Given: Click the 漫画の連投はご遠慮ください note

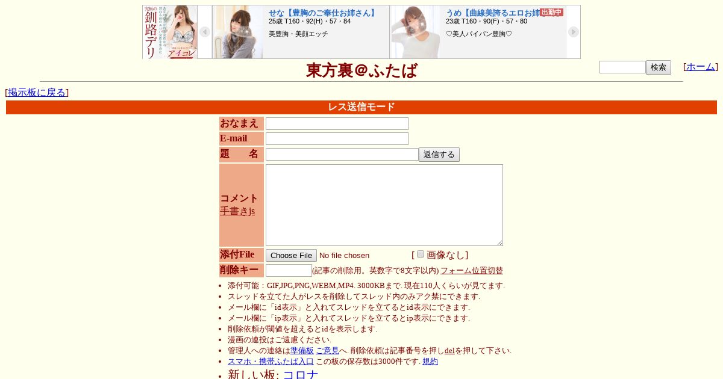Looking at the screenshot, I should click(280, 340).
